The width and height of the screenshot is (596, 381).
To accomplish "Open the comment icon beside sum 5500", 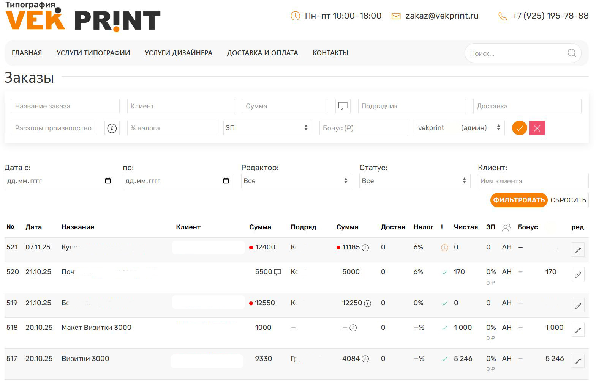I will 278,272.
